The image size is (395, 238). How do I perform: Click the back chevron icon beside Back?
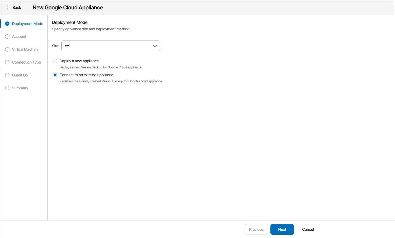[8, 7]
